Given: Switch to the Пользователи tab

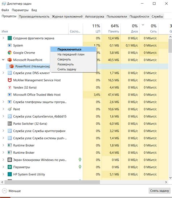Looking at the screenshot, I should coord(117,17).
